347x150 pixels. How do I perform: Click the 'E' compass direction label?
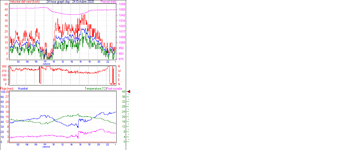pyautogui.click(x=119, y=80)
